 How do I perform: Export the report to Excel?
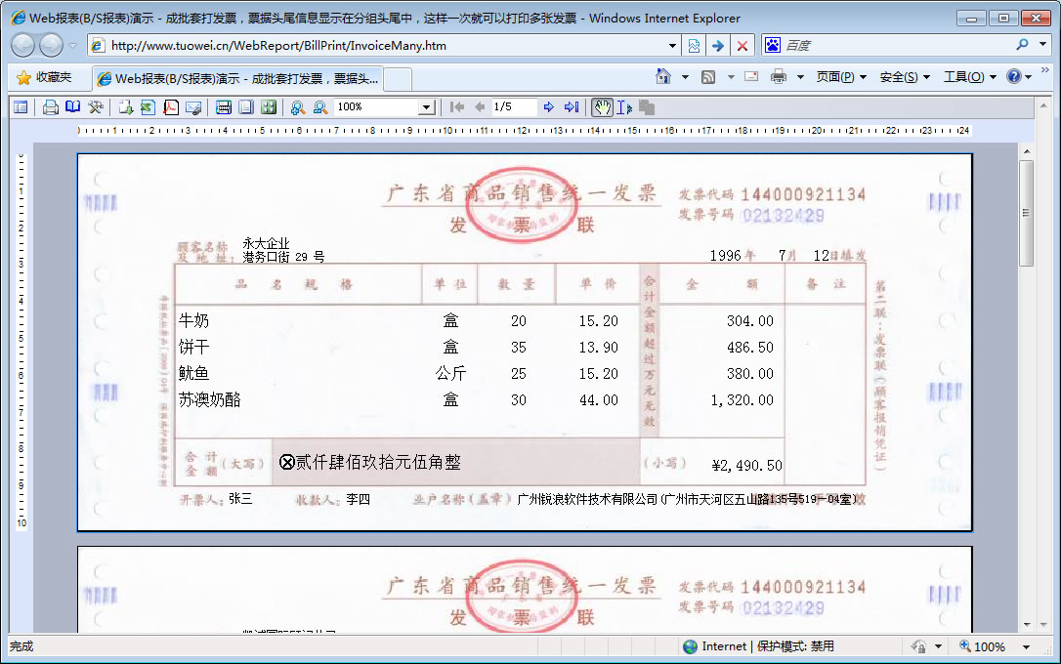148,107
